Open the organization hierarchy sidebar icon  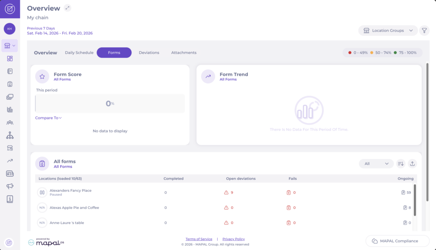(10, 135)
